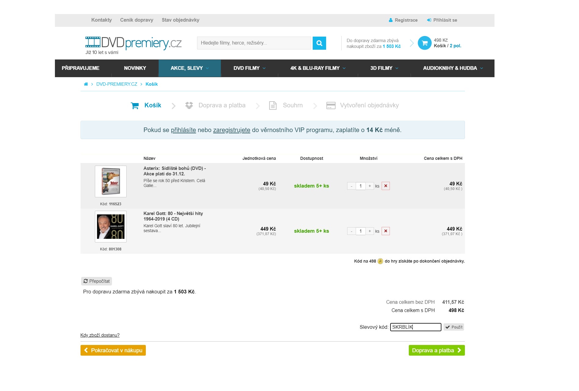Click the Přihlásit se link
Viewport: 579px width, 391px height.
tap(445, 20)
